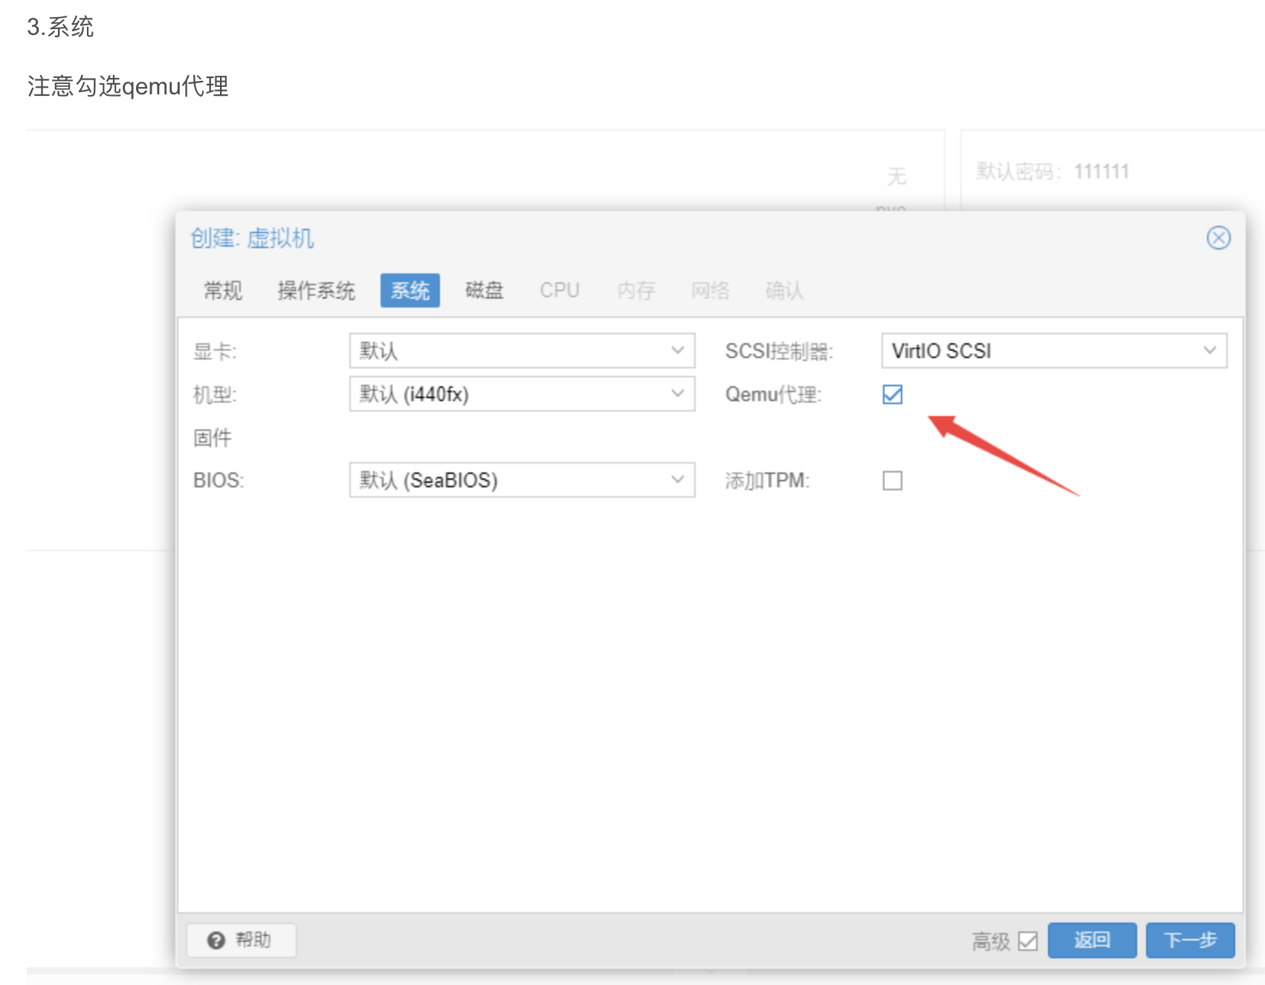1265x985 pixels.
Task: Expand the 机型 machine type dropdown
Action: pos(677,394)
